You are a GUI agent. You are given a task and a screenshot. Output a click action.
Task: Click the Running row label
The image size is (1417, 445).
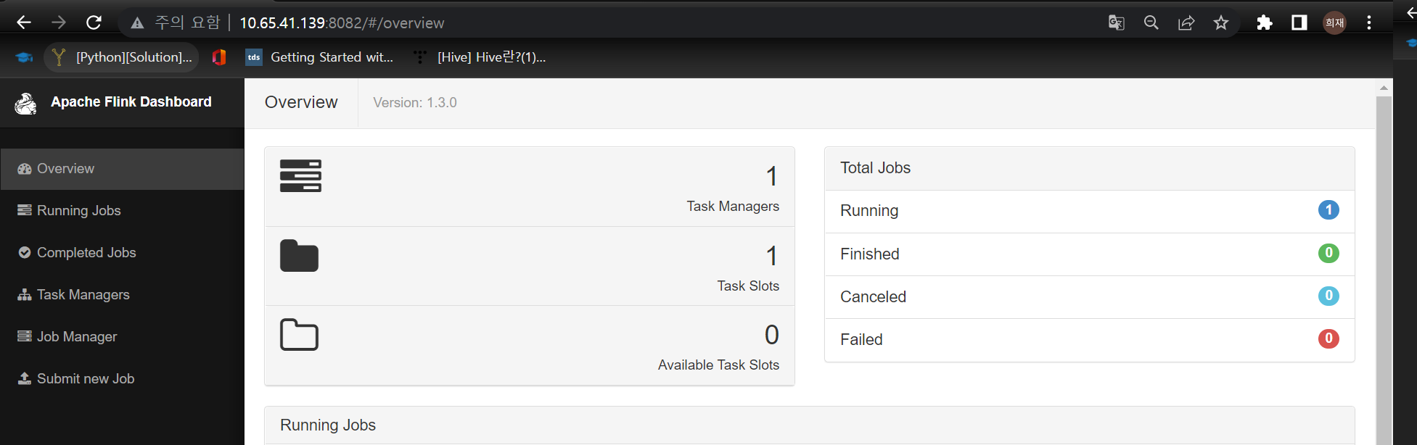coord(869,211)
